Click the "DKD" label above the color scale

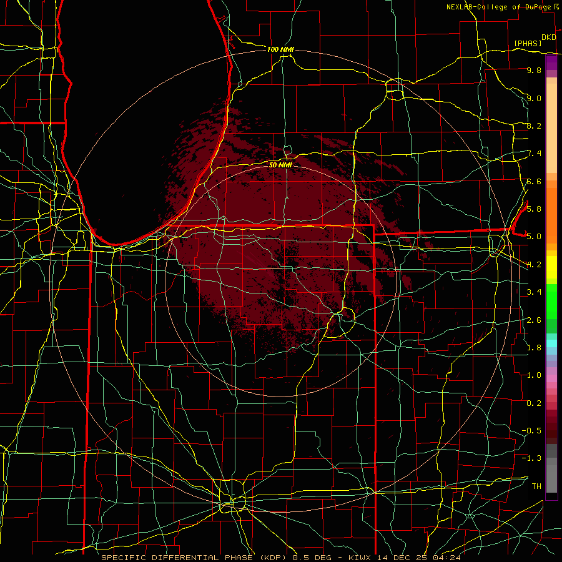click(x=549, y=37)
